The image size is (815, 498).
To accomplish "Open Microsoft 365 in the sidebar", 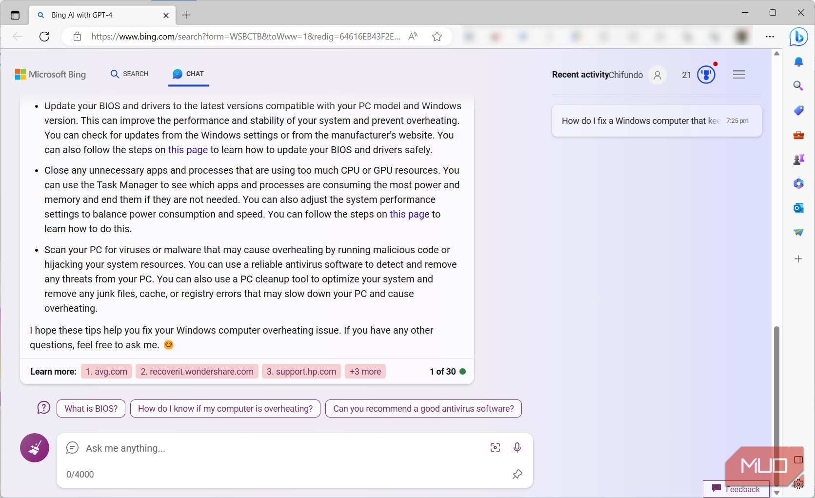I will pyautogui.click(x=798, y=183).
